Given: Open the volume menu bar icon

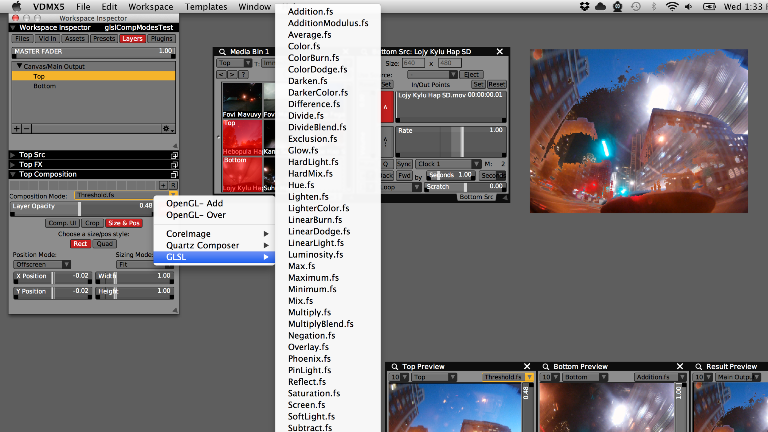Looking at the screenshot, I should coord(689,6).
